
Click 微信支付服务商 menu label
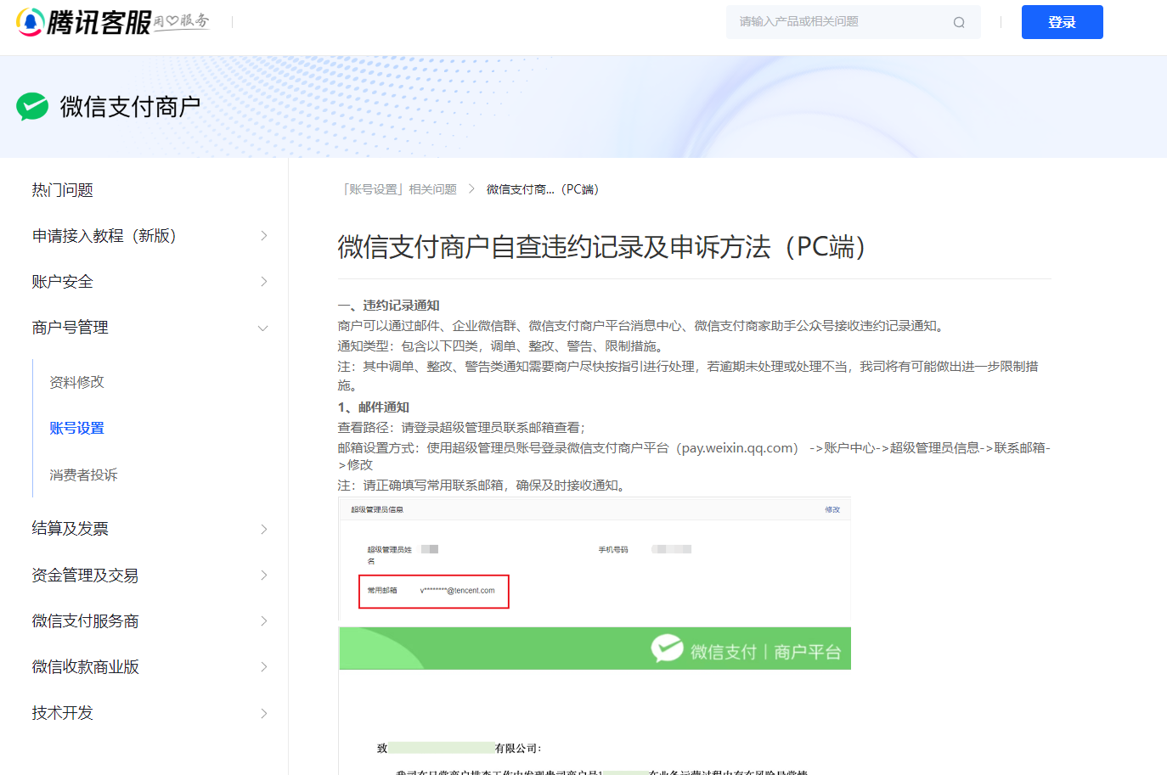[85, 621]
